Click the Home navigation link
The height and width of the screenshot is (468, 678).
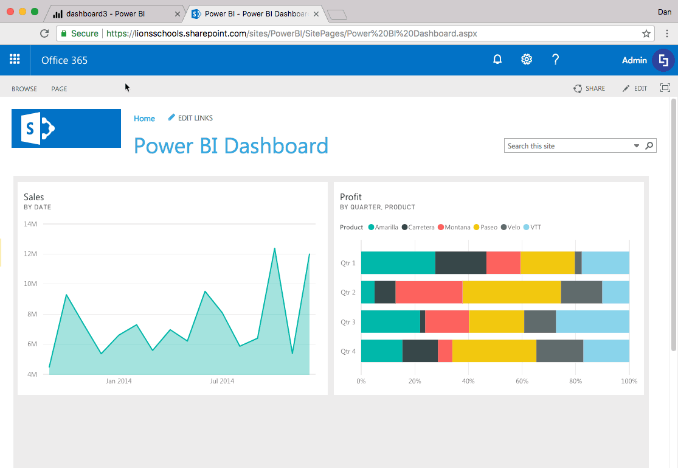pos(144,118)
